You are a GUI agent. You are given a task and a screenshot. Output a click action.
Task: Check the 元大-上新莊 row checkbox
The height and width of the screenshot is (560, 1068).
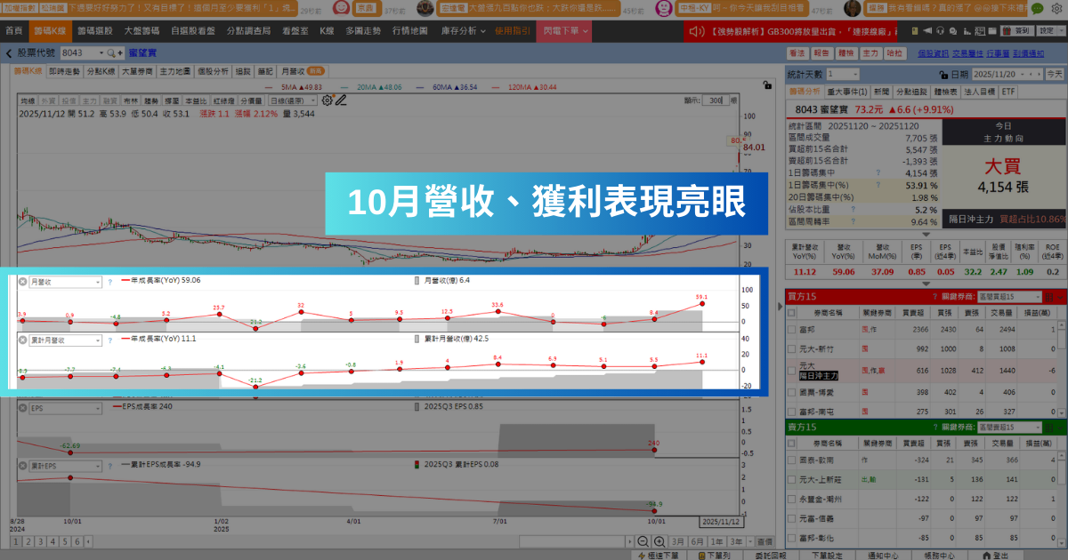793,478
